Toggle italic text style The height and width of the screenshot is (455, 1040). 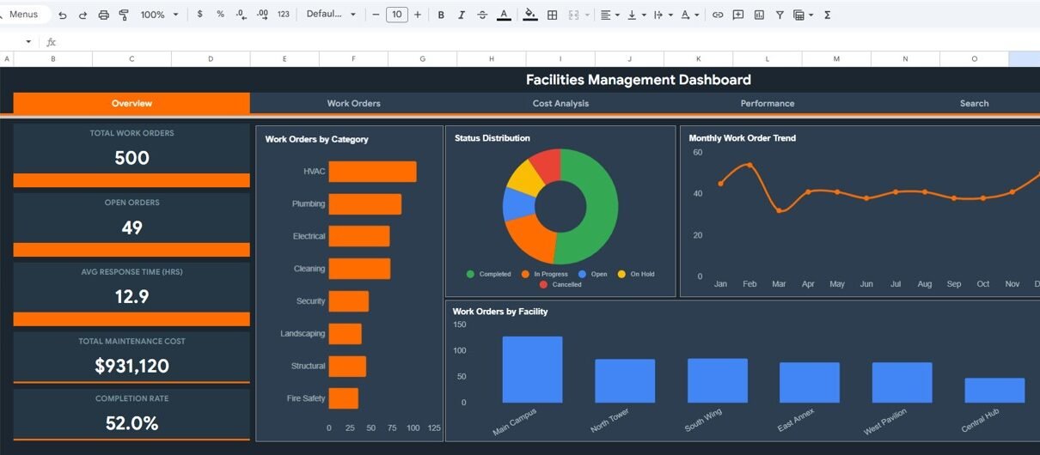tap(462, 15)
